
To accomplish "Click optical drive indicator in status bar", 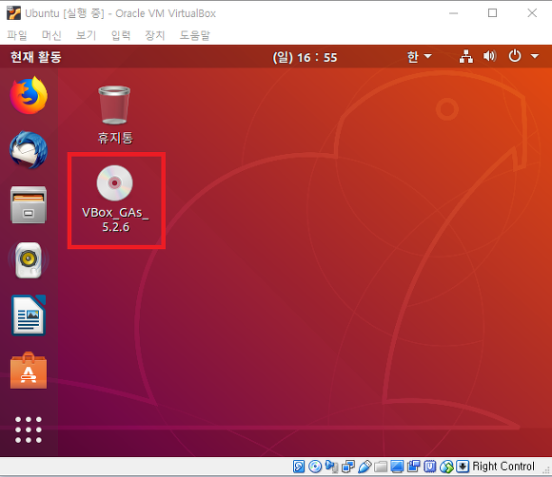I will (315, 467).
